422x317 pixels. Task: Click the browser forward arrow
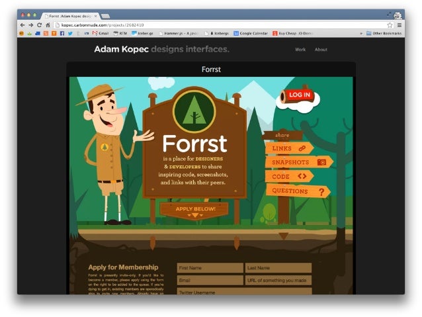(x=31, y=25)
